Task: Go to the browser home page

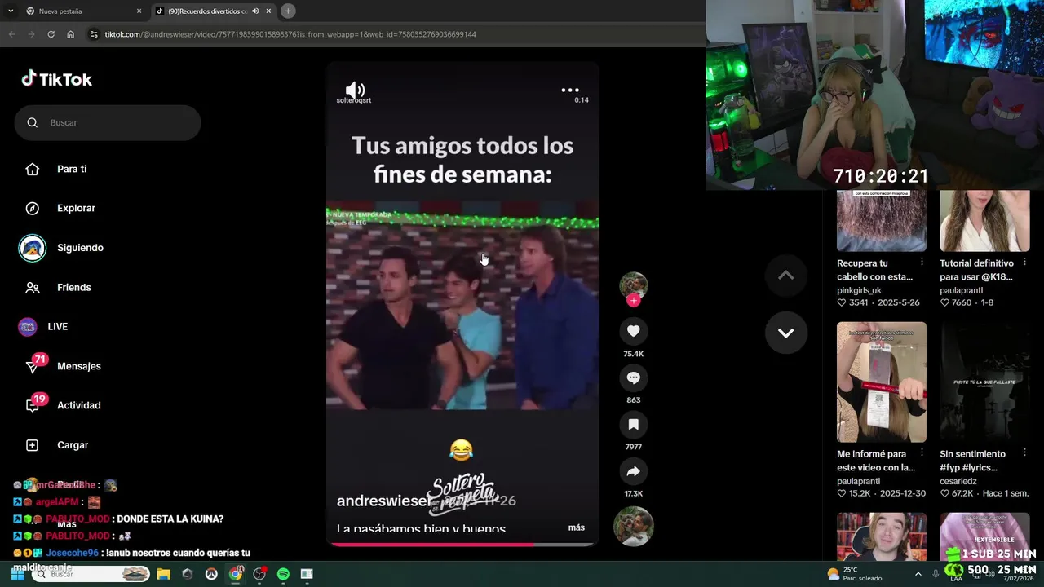Action: (71, 34)
